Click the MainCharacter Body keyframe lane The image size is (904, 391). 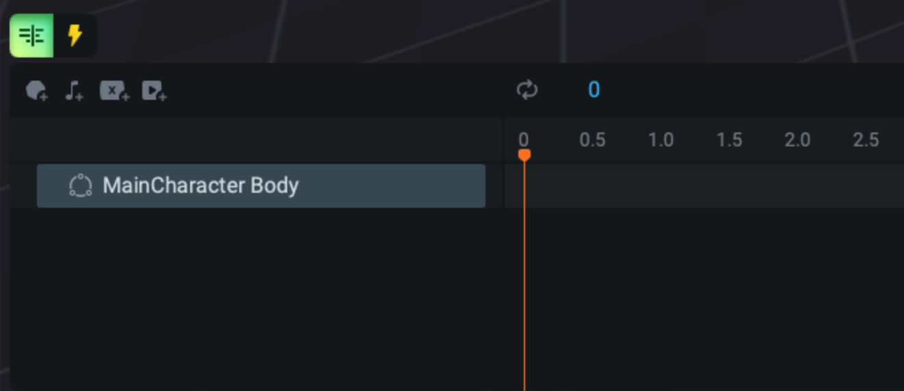704,185
